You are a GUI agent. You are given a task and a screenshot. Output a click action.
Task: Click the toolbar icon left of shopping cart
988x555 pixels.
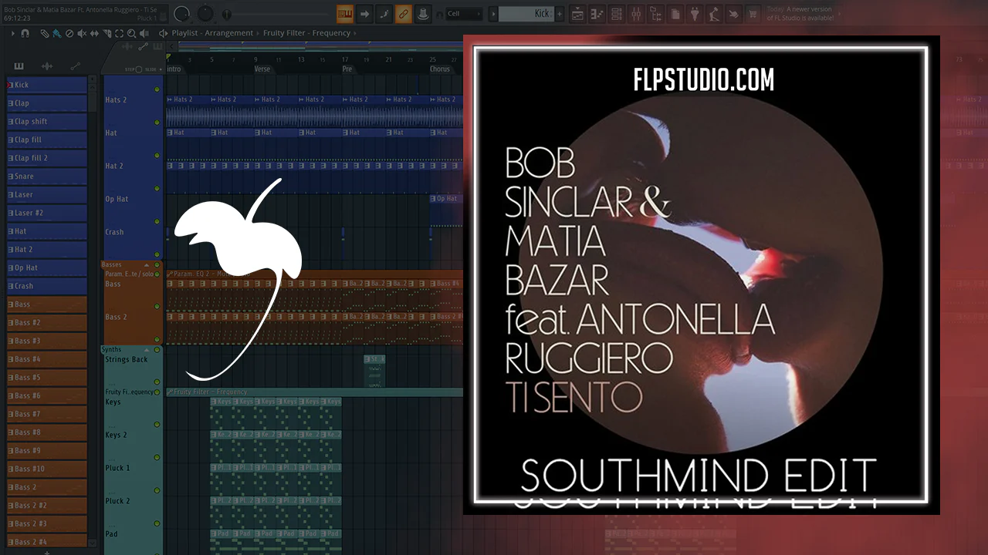click(733, 13)
